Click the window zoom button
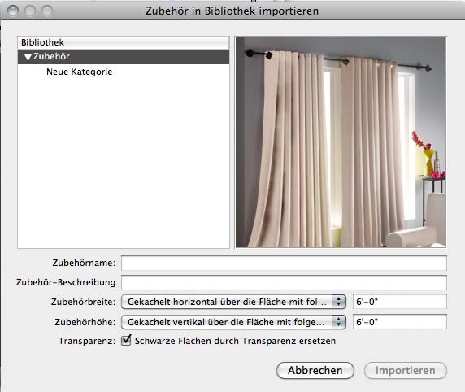This screenshot has width=465, height=392. (47, 11)
